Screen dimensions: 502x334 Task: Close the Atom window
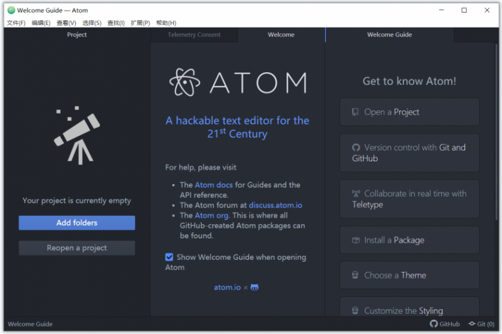(x=487, y=10)
